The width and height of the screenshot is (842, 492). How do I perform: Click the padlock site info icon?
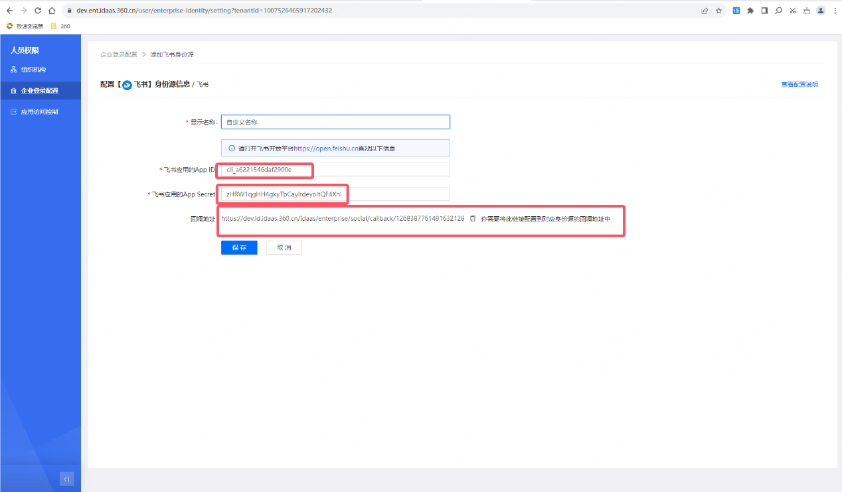pos(69,11)
